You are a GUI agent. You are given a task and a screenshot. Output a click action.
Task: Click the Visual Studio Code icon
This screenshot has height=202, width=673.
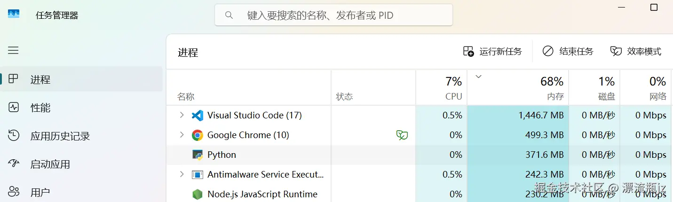[198, 115]
